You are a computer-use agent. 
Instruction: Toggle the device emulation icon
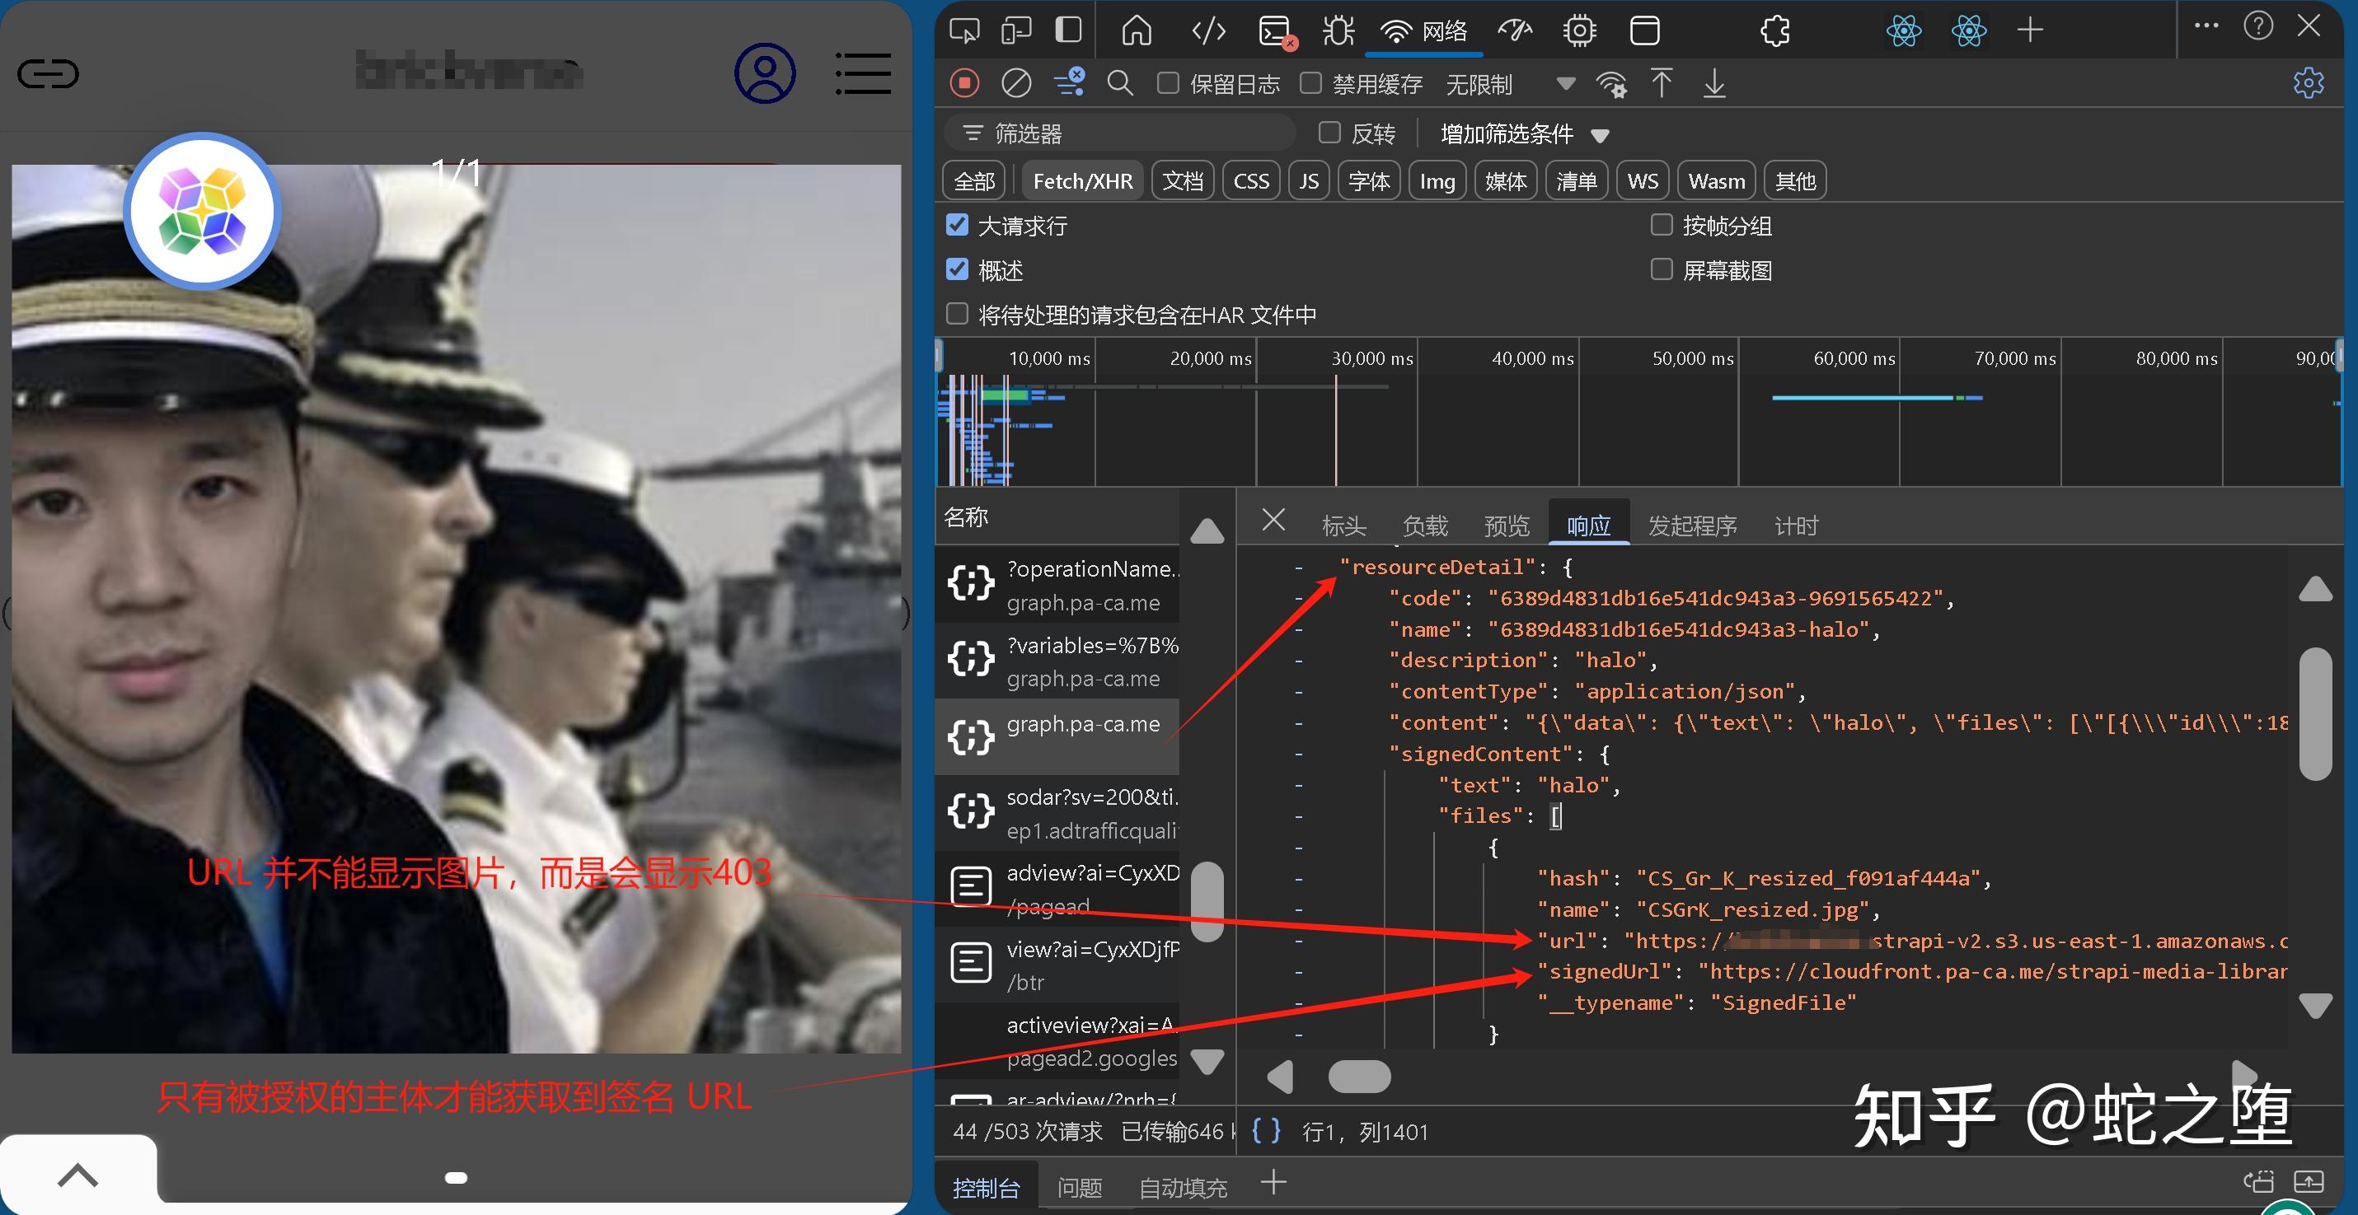[x=1016, y=30]
